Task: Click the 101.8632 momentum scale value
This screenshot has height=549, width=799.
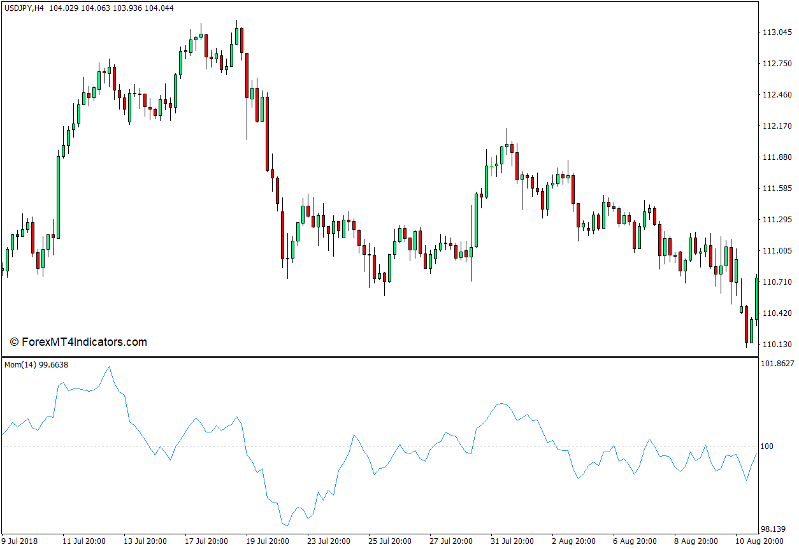Action: click(778, 364)
